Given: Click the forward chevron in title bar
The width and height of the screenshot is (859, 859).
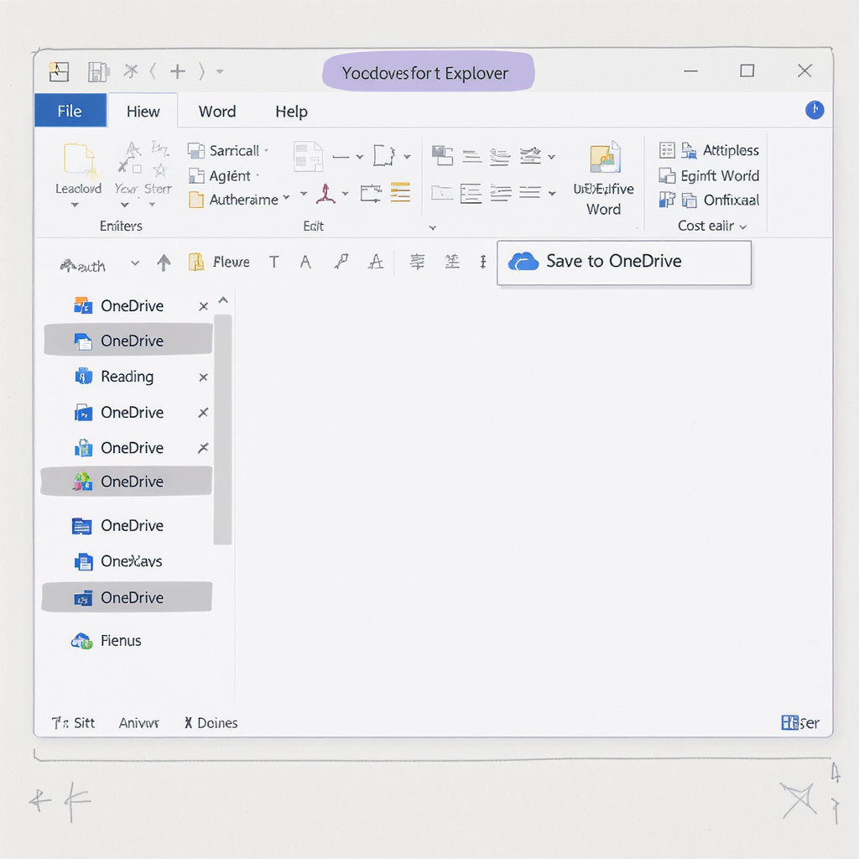Looking at the screenshot, I should (201, 71).
